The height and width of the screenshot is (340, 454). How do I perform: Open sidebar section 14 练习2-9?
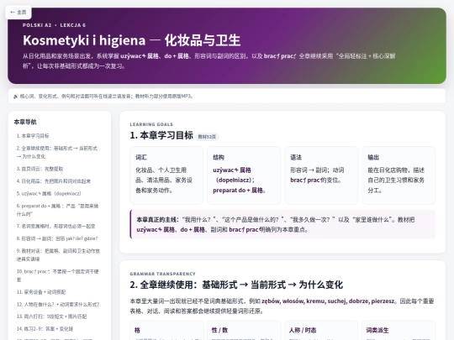click(x=45, y=329)
